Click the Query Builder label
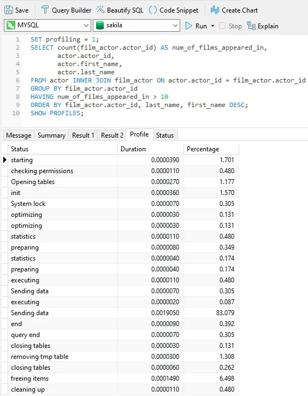308x396 pixels. pos(72,10)
